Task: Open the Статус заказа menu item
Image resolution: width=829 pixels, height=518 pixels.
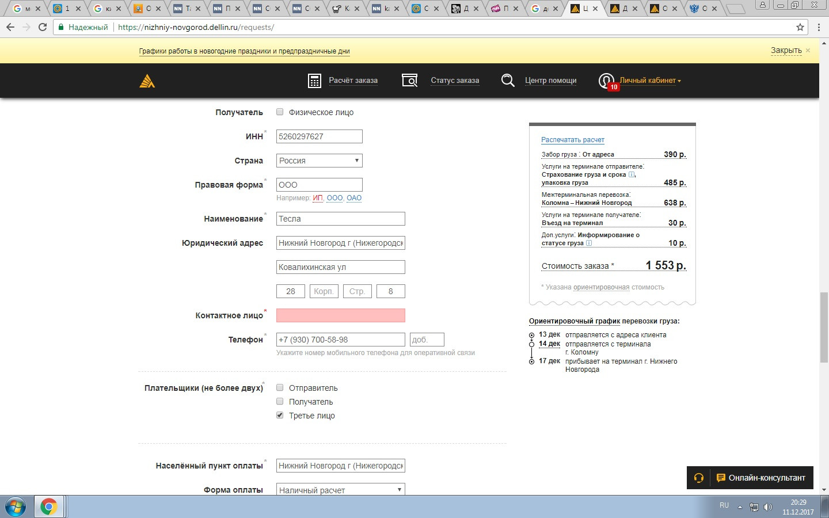Action: [455, 81]
